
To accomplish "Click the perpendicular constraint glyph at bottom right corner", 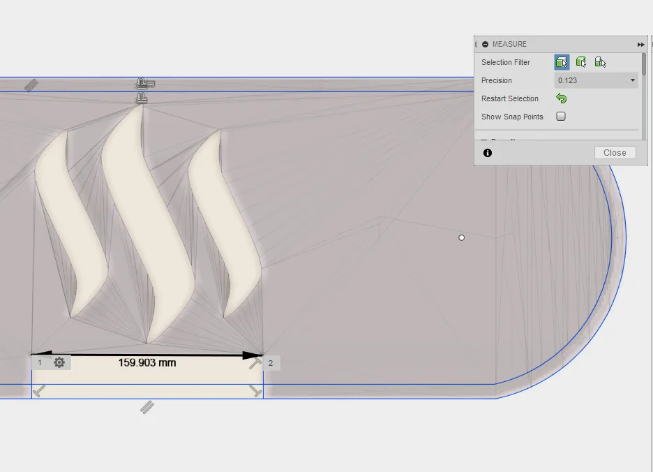I will [255, 391].
